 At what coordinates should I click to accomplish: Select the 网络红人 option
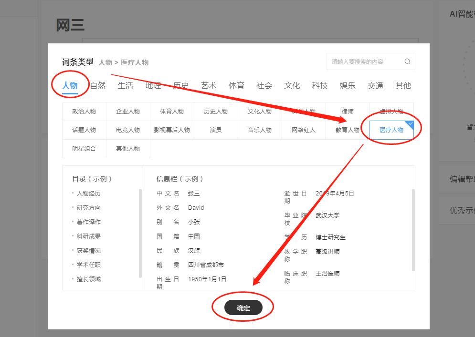pos(304,130)
